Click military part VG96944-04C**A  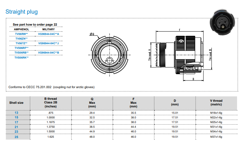click(48, 34)
